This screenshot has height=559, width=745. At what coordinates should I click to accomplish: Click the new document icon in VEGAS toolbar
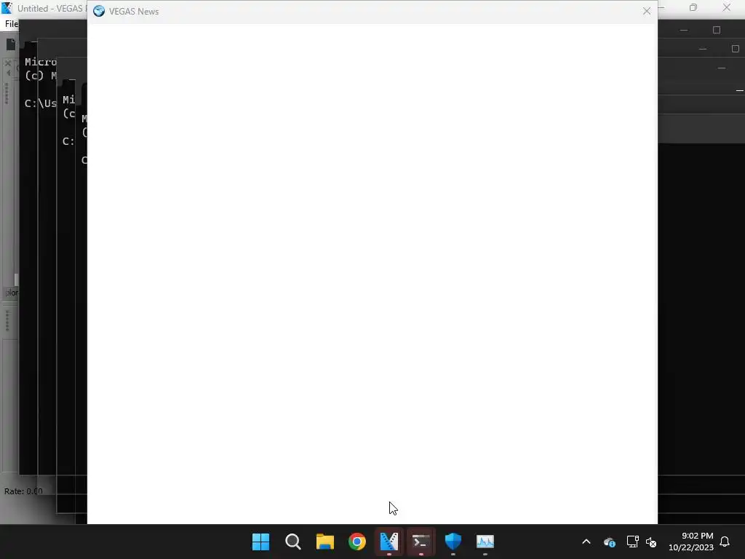coord(10,44)
